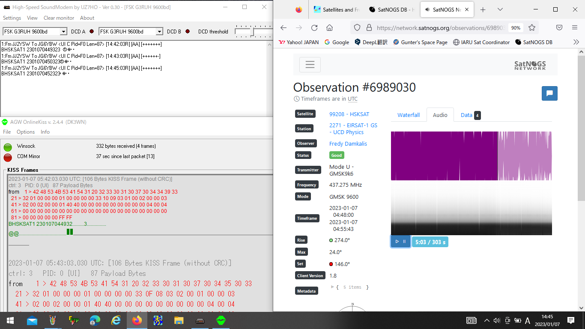This screenshot has width=585, height=329.
Task: Click the DCD B indicator light
Action: (187, 31)
